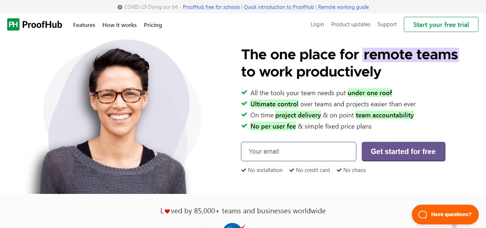Go to the Pricing page
Viewport: 486px width, 228px height.
(153, 25)
